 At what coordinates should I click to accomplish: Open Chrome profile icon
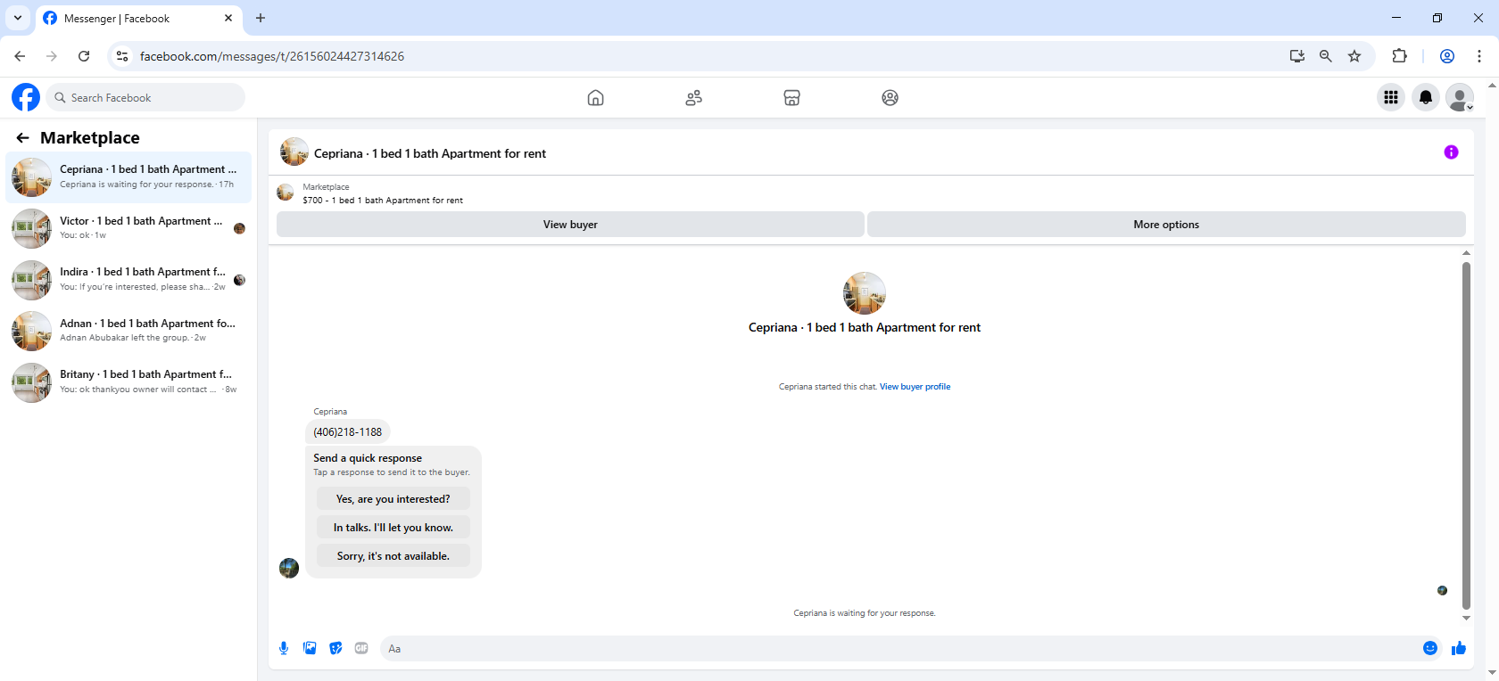coord(1447,56)
